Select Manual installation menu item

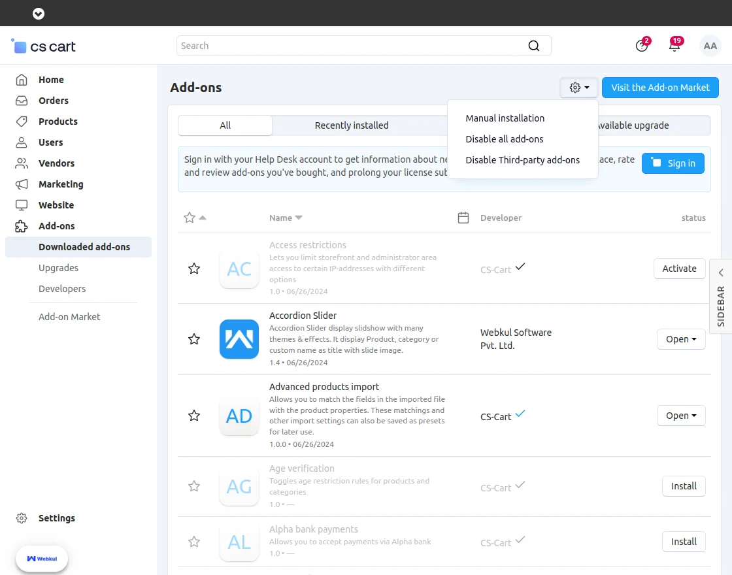point(505,118)
